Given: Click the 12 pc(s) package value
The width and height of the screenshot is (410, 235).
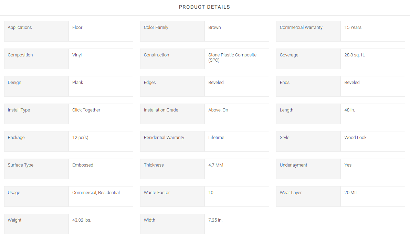Looking at the screenshot, I should click(x=80, y=138).
